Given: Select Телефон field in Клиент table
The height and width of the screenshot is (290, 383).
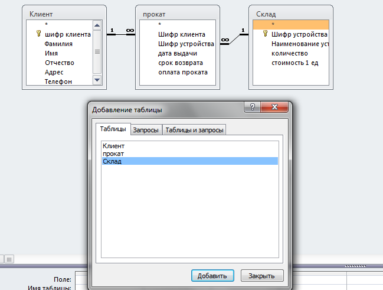Looking at the screenshot, I should (x=58, y=82).
